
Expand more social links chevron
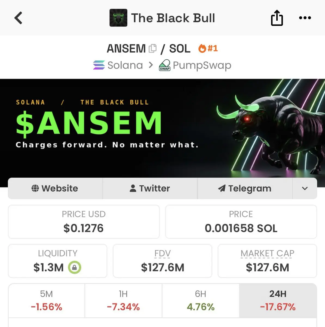(305, 188)
